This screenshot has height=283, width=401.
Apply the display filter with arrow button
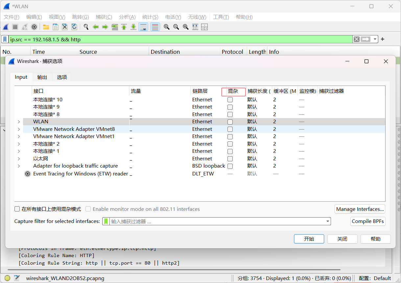click(x=366, y=39)
